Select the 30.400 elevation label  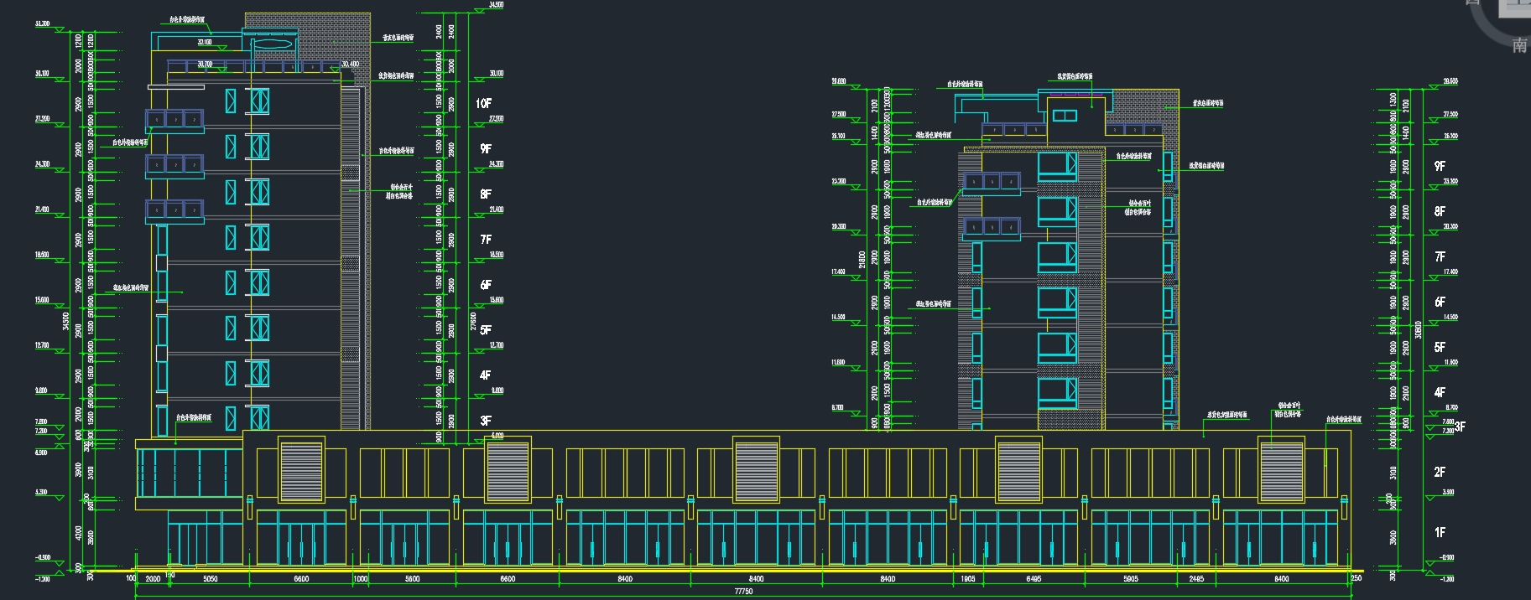350,65
